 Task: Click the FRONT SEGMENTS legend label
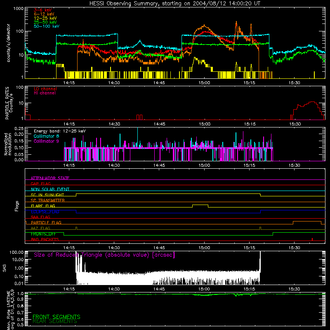[x=57, y=317]
